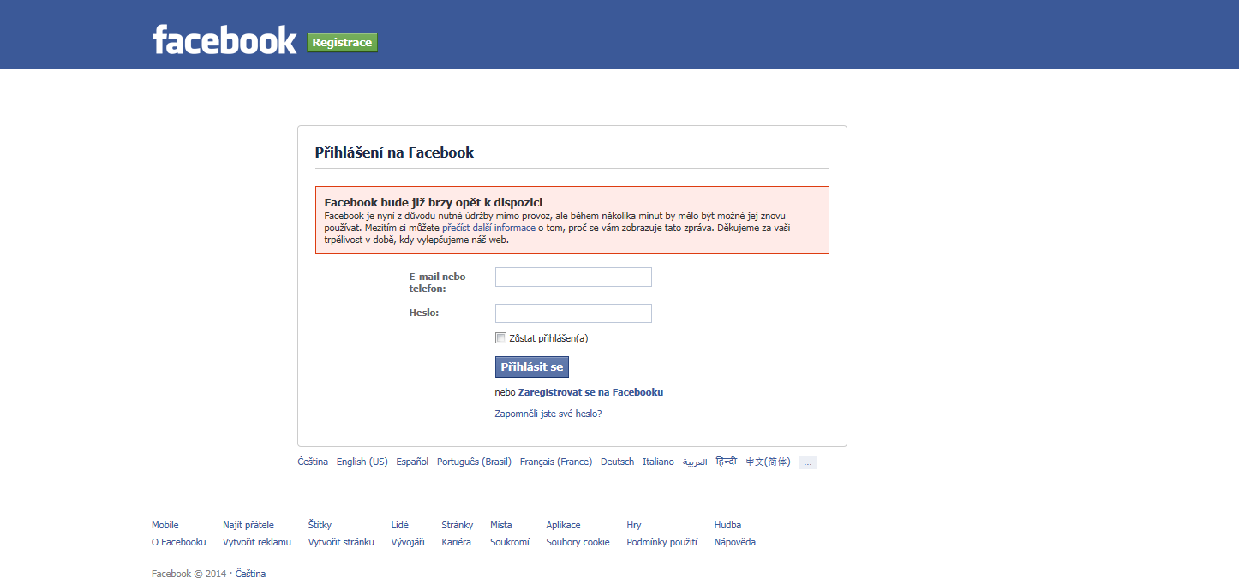Switch language to Deutsch

(x=618, y=462)
